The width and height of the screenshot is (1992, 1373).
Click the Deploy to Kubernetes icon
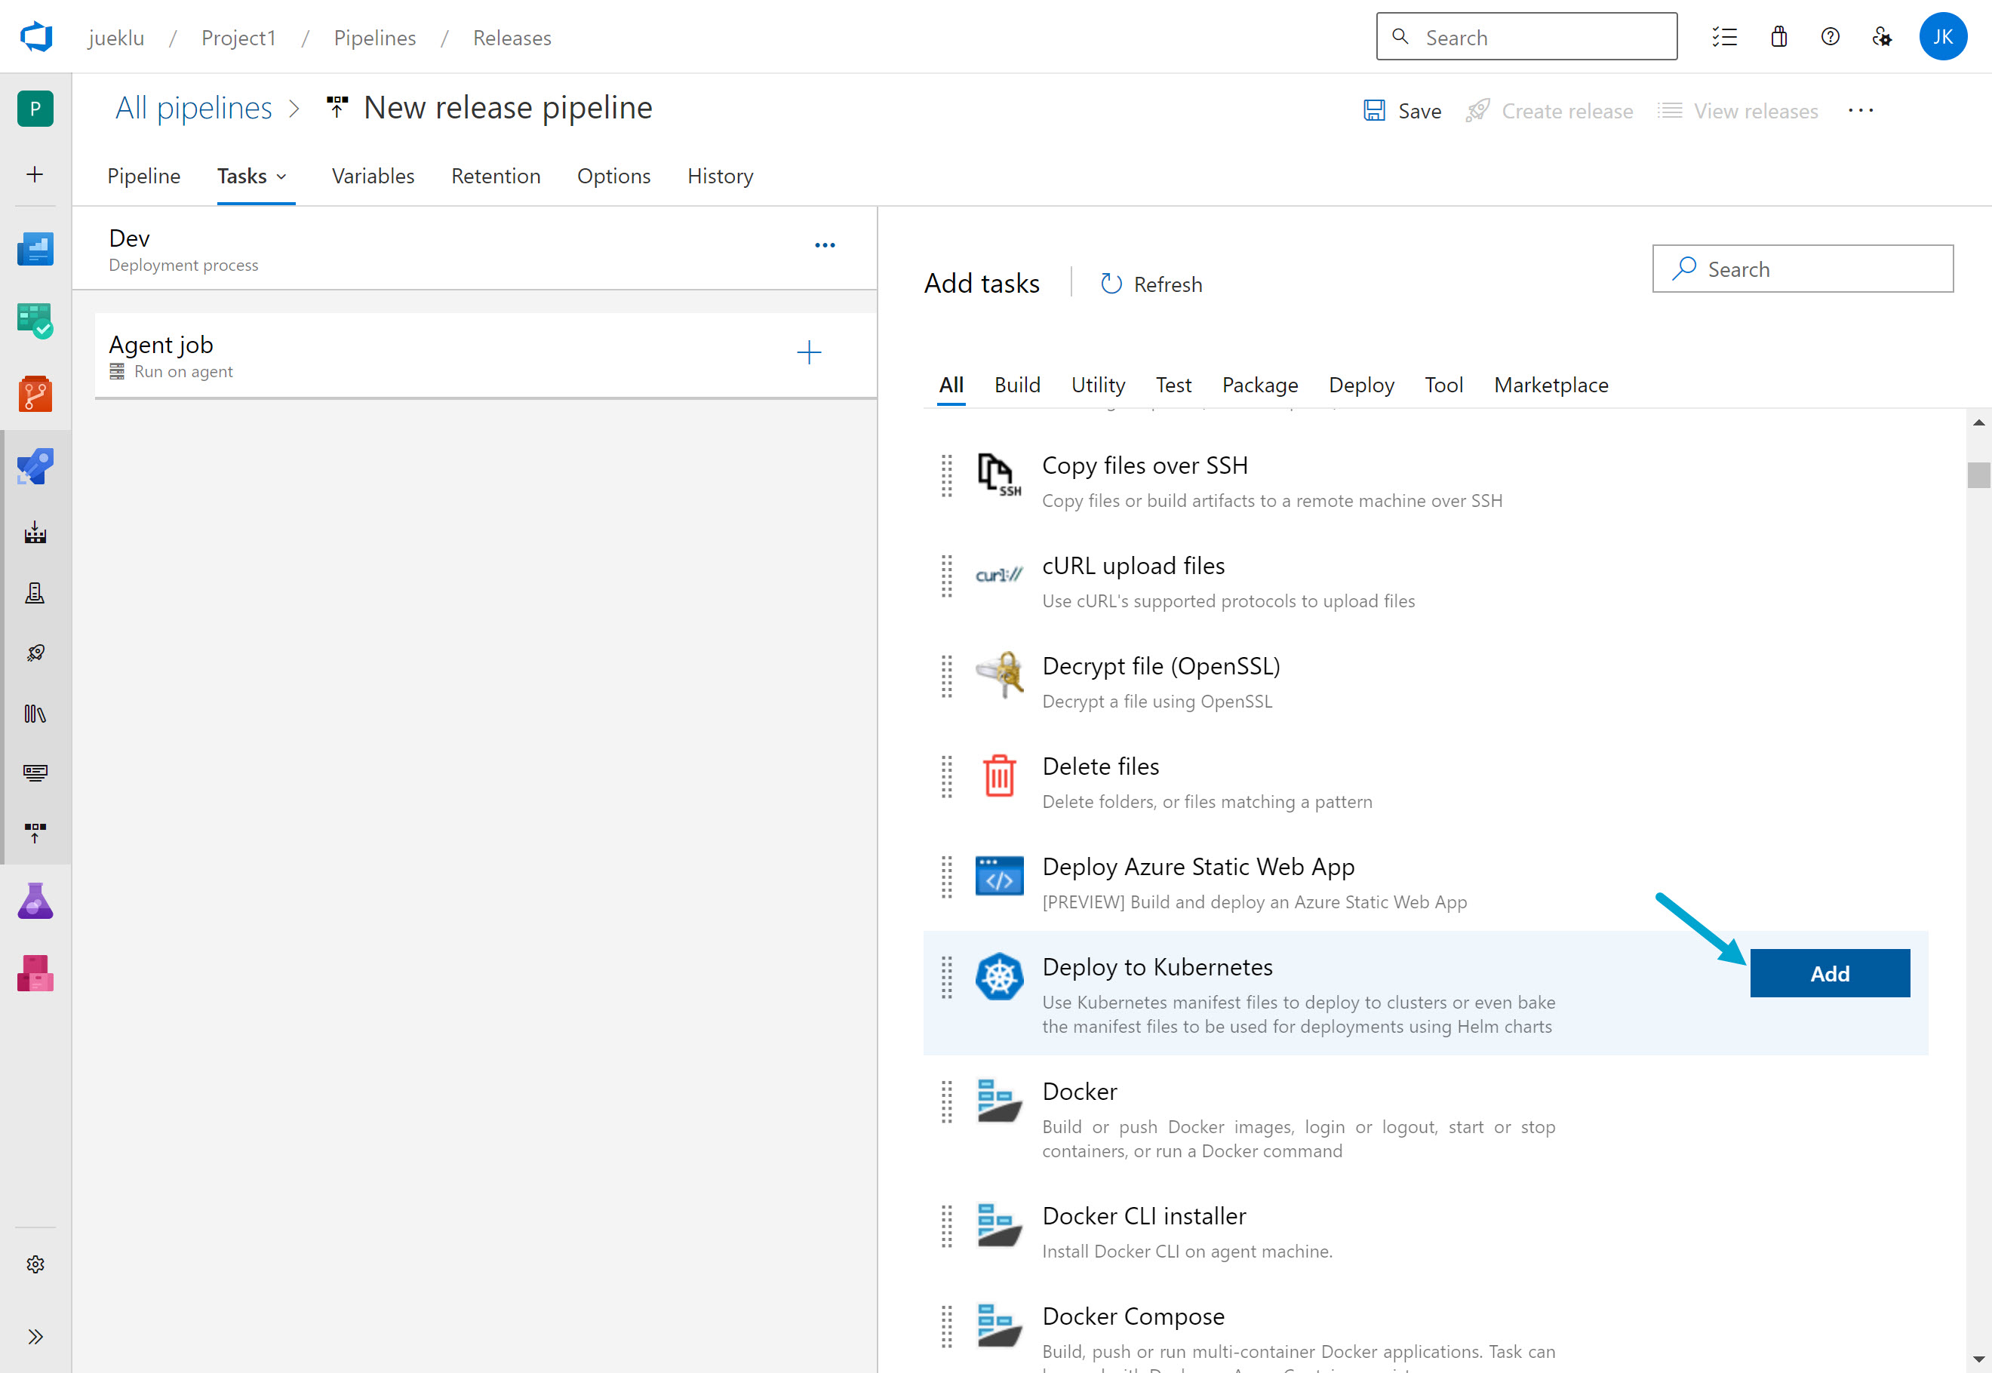[999, 976]
